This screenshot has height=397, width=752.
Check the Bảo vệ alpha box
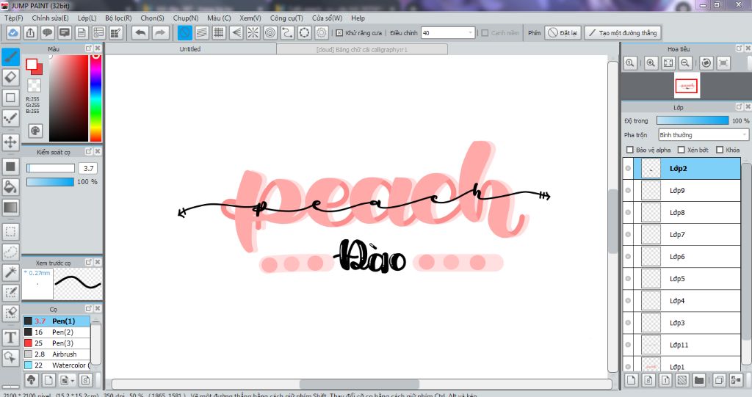pos(629,150)
